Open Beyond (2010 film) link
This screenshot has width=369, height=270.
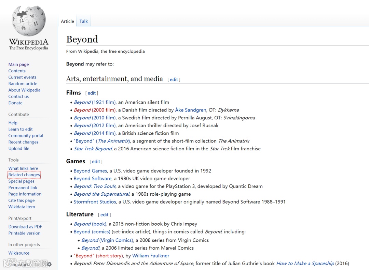click(x=95, y=118)
